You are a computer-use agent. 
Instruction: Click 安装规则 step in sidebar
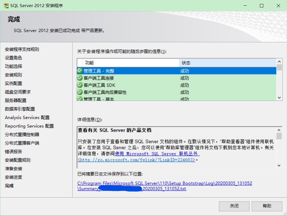tap(13, 75)
